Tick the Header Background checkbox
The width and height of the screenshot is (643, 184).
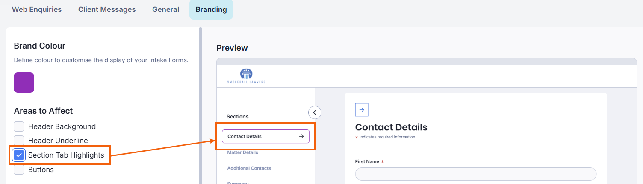pyautogui.click(x=19, y=126)
